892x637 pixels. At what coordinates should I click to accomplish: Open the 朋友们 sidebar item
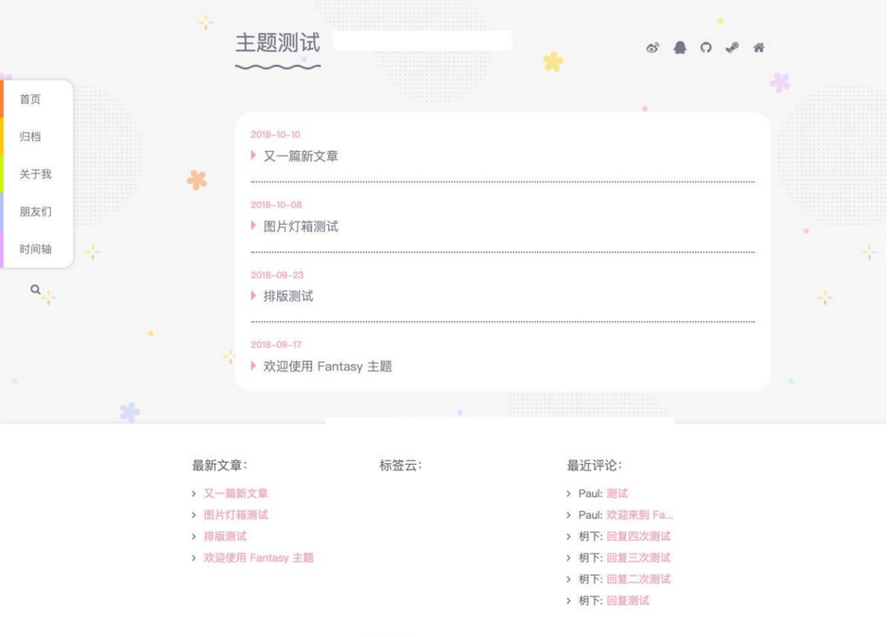pos(35,212)
